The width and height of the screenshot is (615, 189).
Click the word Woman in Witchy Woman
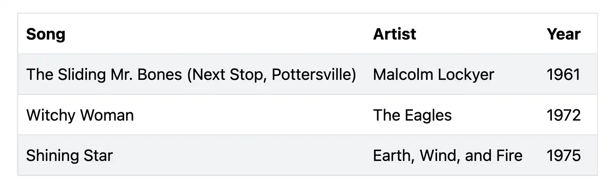[x=107, y=115]
